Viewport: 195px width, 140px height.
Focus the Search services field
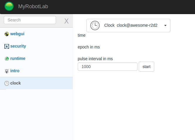30,20
